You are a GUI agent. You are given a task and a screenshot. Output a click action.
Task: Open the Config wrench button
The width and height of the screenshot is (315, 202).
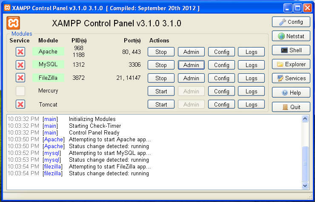(291, 22)
